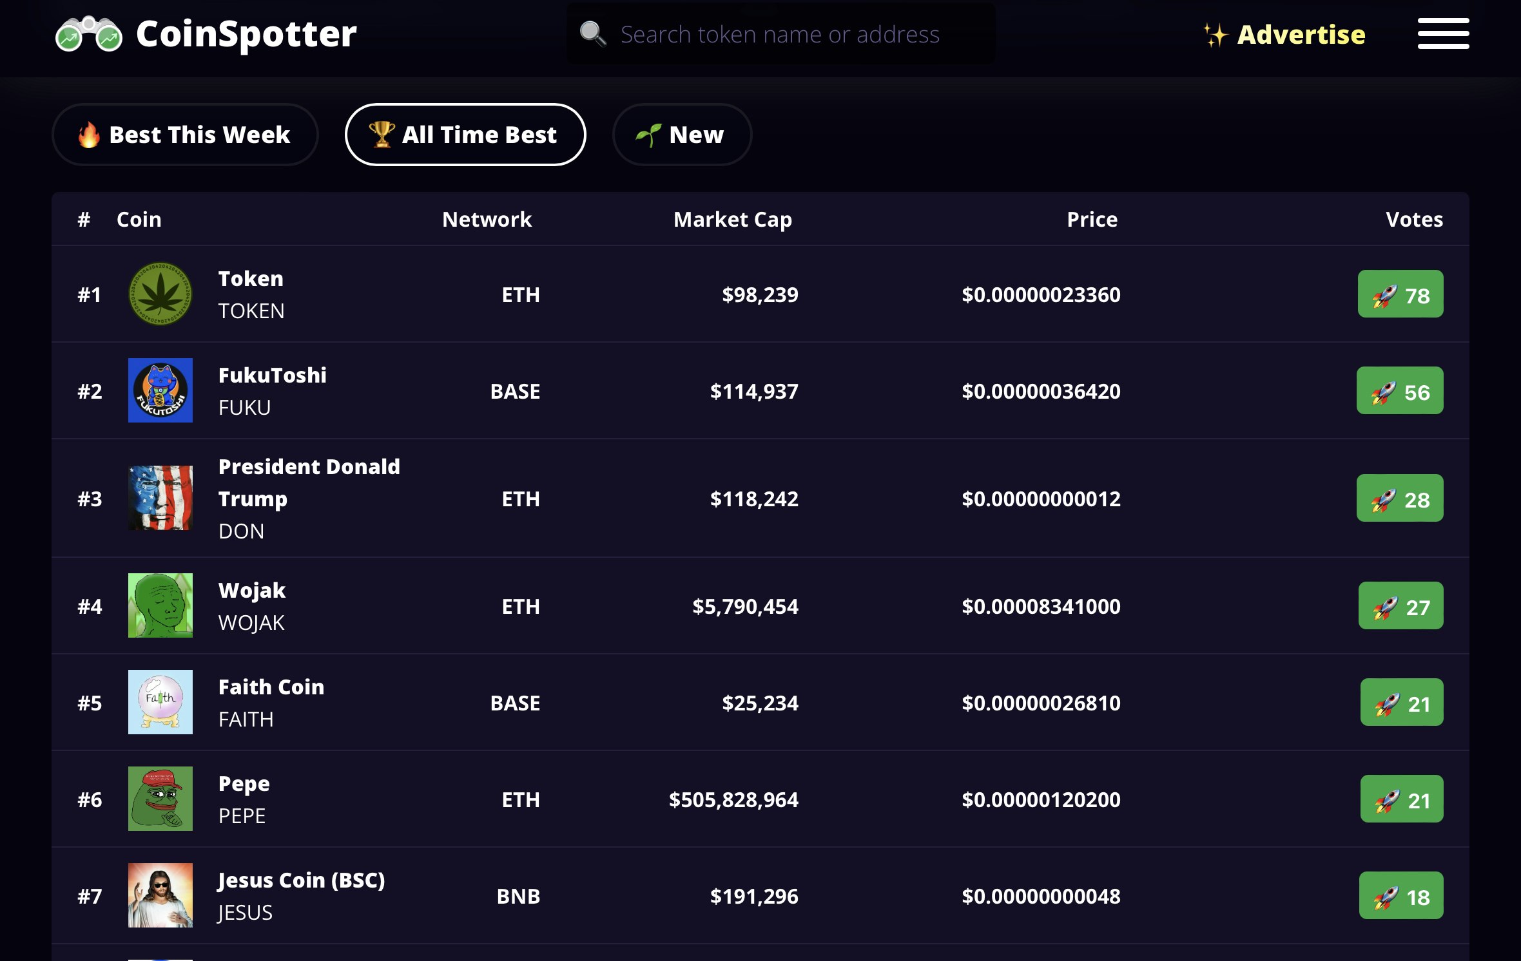Click the Pepe frog image
1521x961 pixels.
click(160, 799)
